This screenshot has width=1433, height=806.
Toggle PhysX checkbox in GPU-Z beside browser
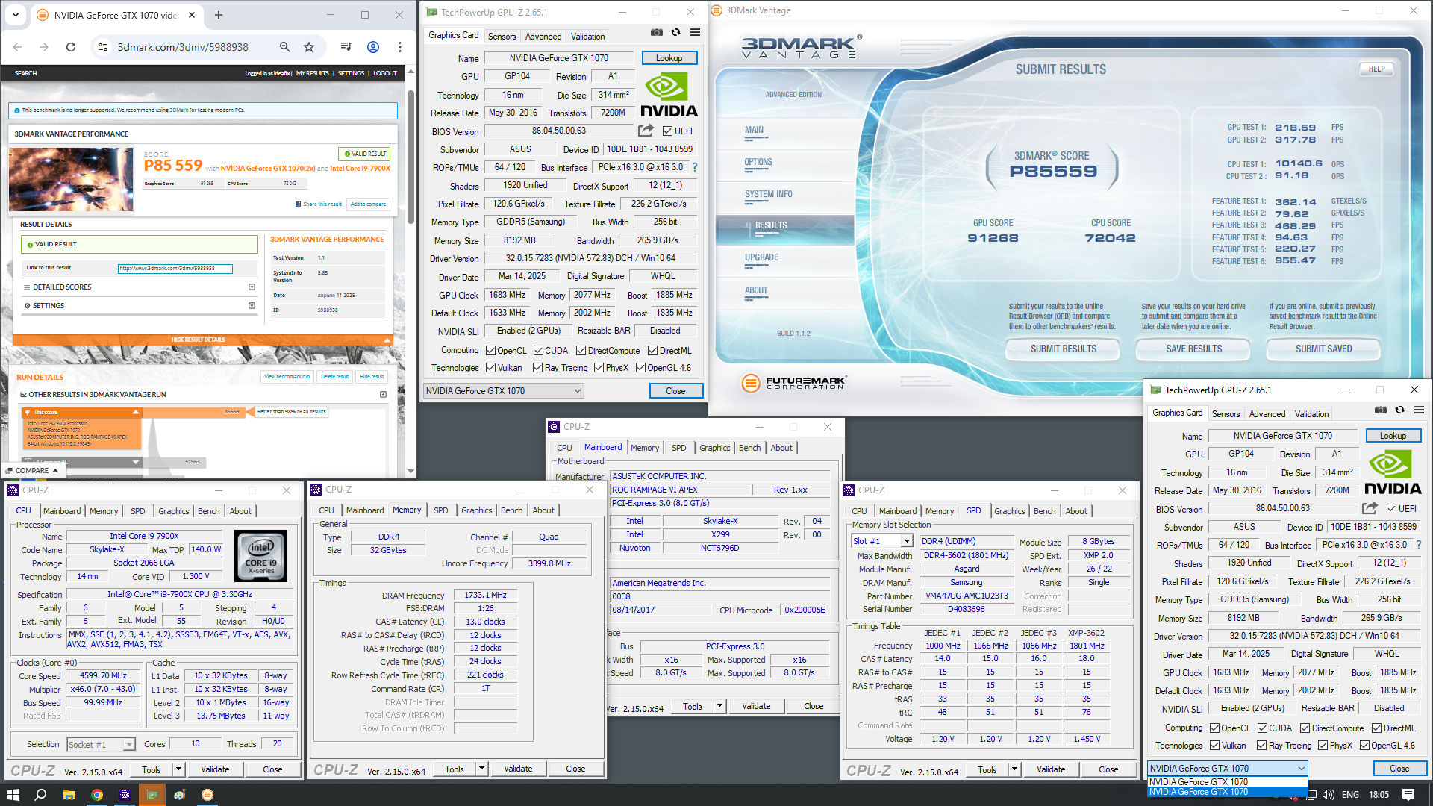599,368
